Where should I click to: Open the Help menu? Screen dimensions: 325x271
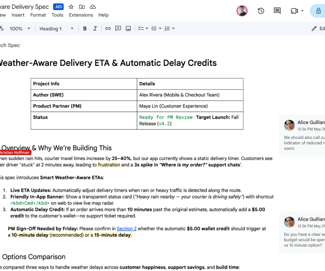pos(103,15)
